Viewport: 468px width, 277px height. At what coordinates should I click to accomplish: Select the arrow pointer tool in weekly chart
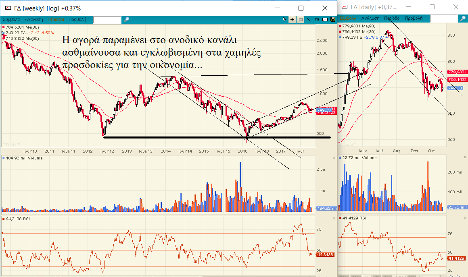[284, 19]
